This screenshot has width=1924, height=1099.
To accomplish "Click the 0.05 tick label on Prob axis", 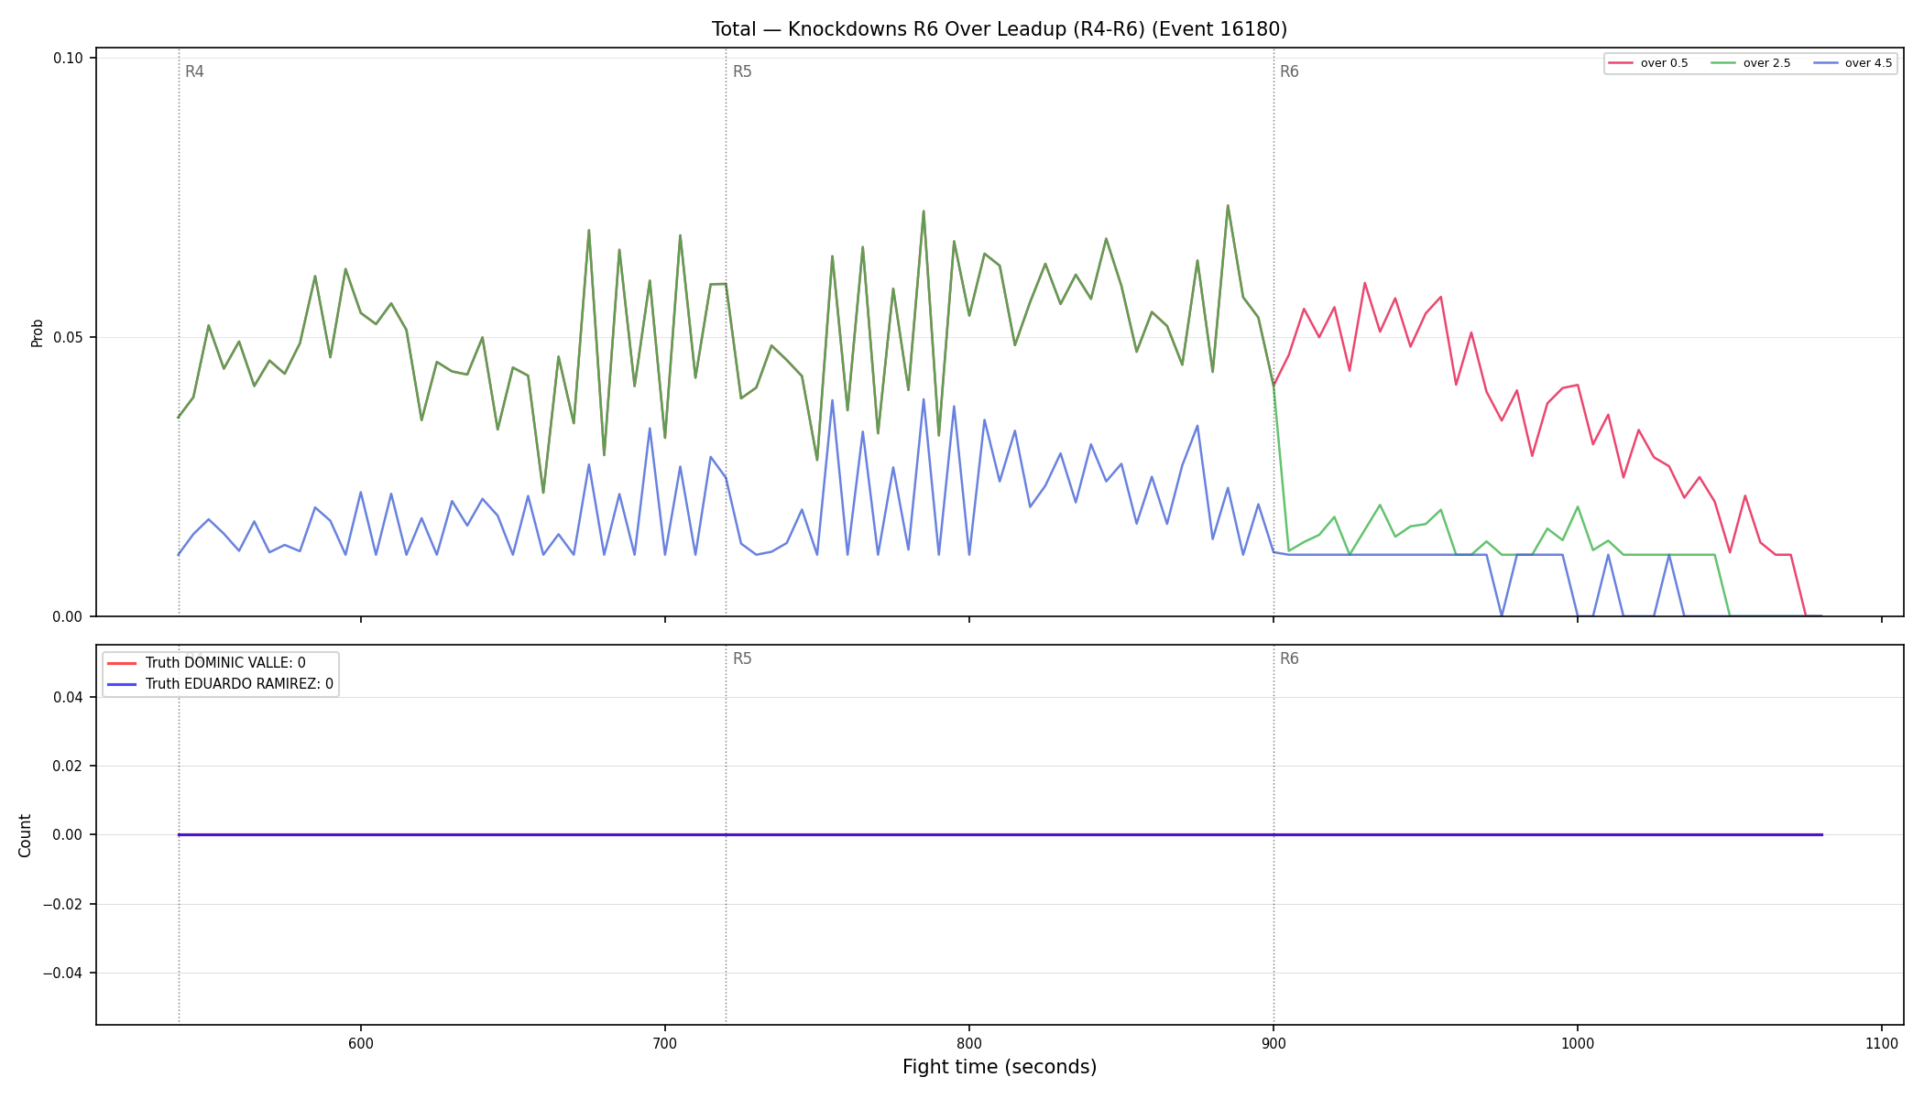I will pyautogui.click(x=68, y=338).
